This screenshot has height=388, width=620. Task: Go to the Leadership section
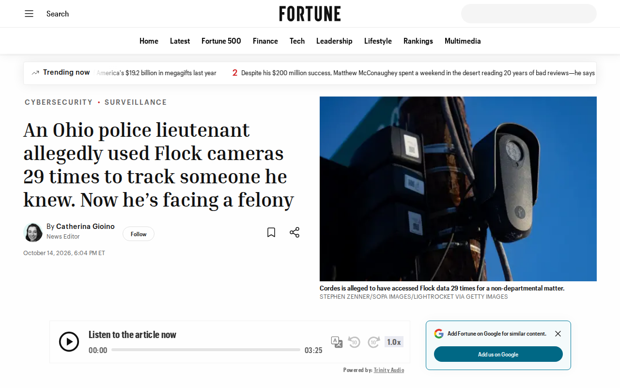[334, 41]
